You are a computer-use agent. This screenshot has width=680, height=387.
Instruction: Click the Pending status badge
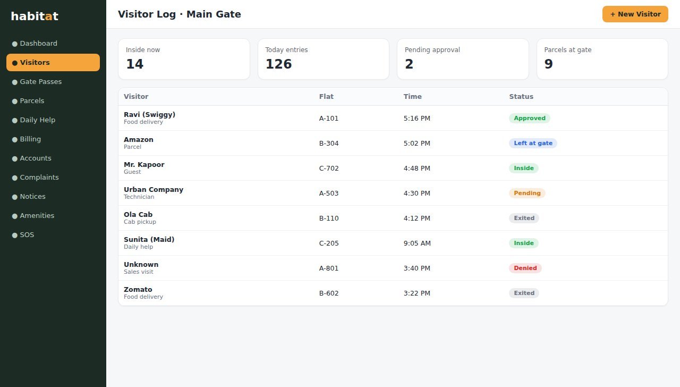527,193
